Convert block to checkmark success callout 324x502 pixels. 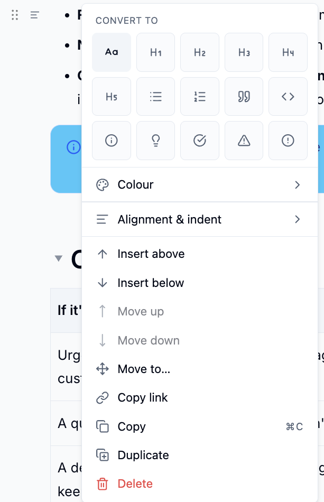point(200,141)
